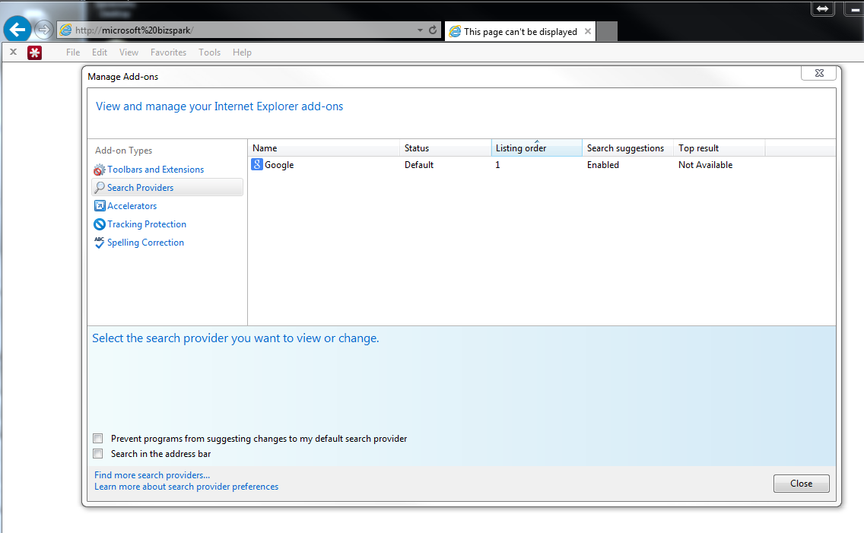Open the File menu

coord(73,52)
